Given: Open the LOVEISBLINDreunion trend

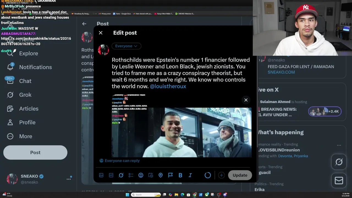Looking at the screenshot, I should click(x=279, y=150).
